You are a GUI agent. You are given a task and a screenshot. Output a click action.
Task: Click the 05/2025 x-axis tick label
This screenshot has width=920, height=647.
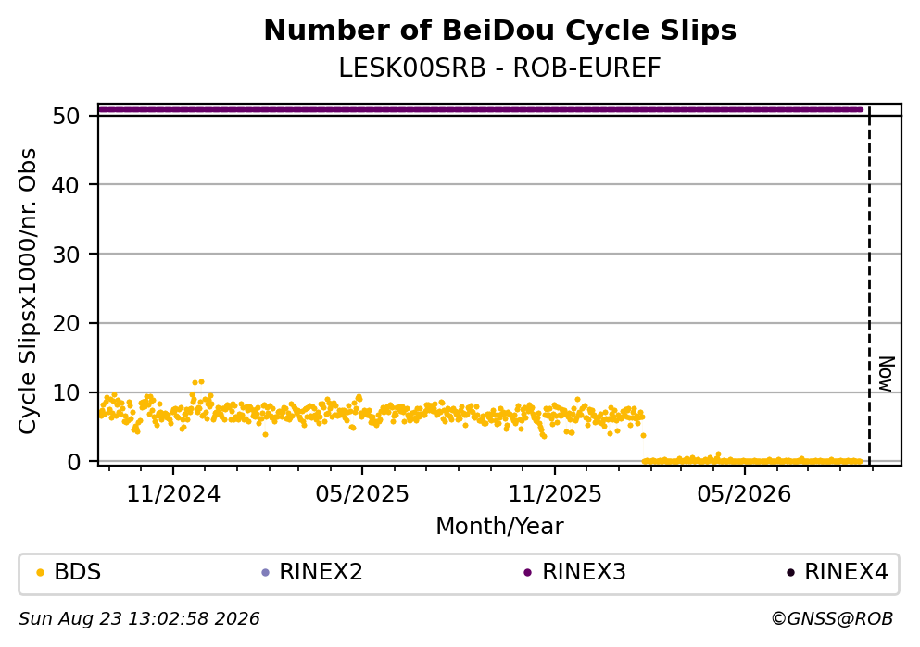click(x=362, y=494)
